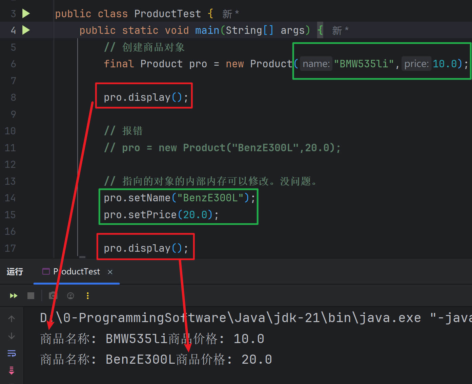
Task: Click 新 * hint after class declaration
Action: 230,14
